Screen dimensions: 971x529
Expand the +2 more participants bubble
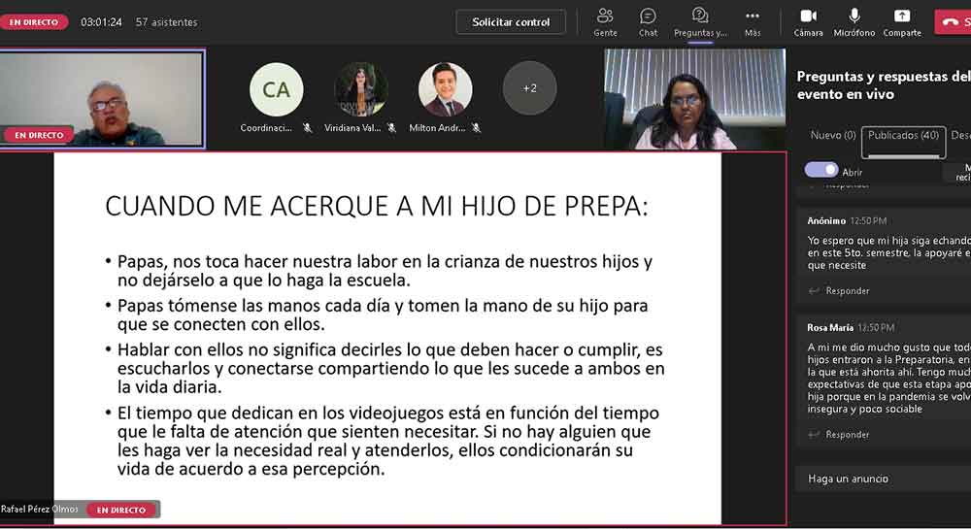[529, 88]
